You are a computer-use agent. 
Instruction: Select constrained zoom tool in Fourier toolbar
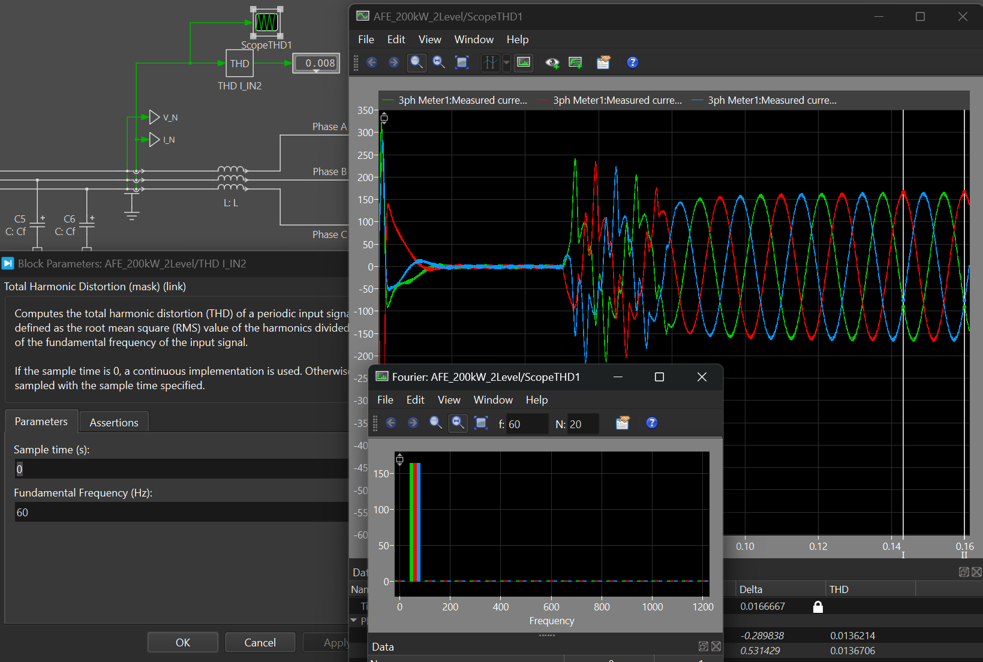[x=458, y=423]
